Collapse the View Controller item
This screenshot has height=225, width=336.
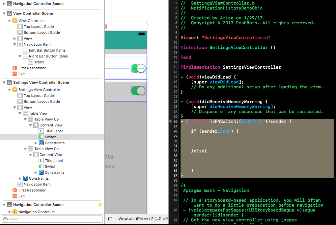(x=10, y=21)
